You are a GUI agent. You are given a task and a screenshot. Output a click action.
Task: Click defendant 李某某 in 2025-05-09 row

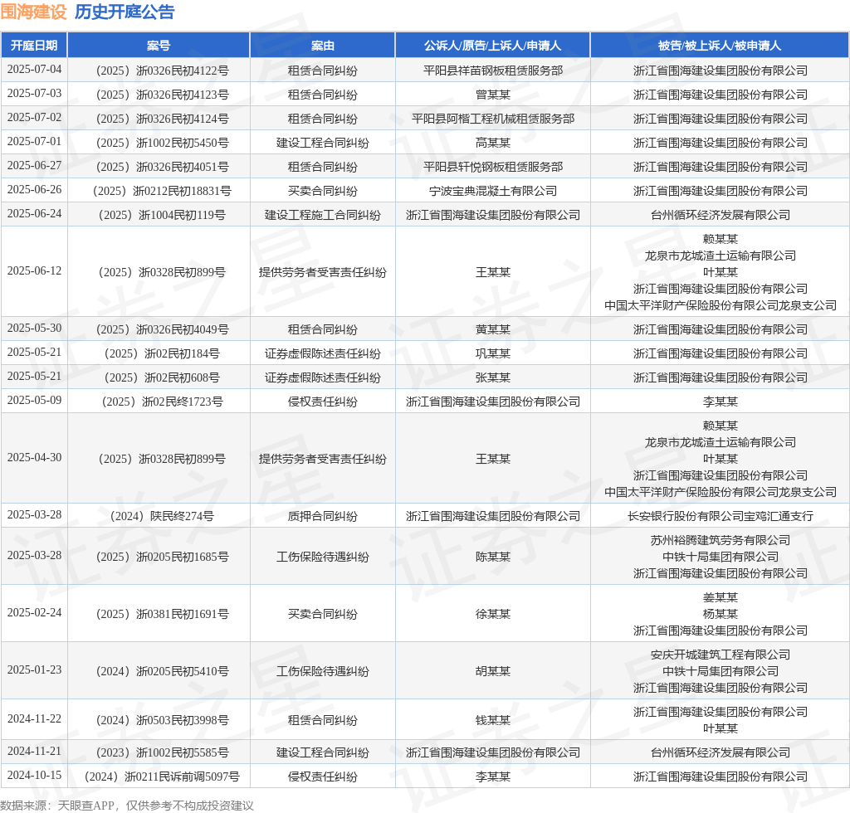(x=721, y=402)
